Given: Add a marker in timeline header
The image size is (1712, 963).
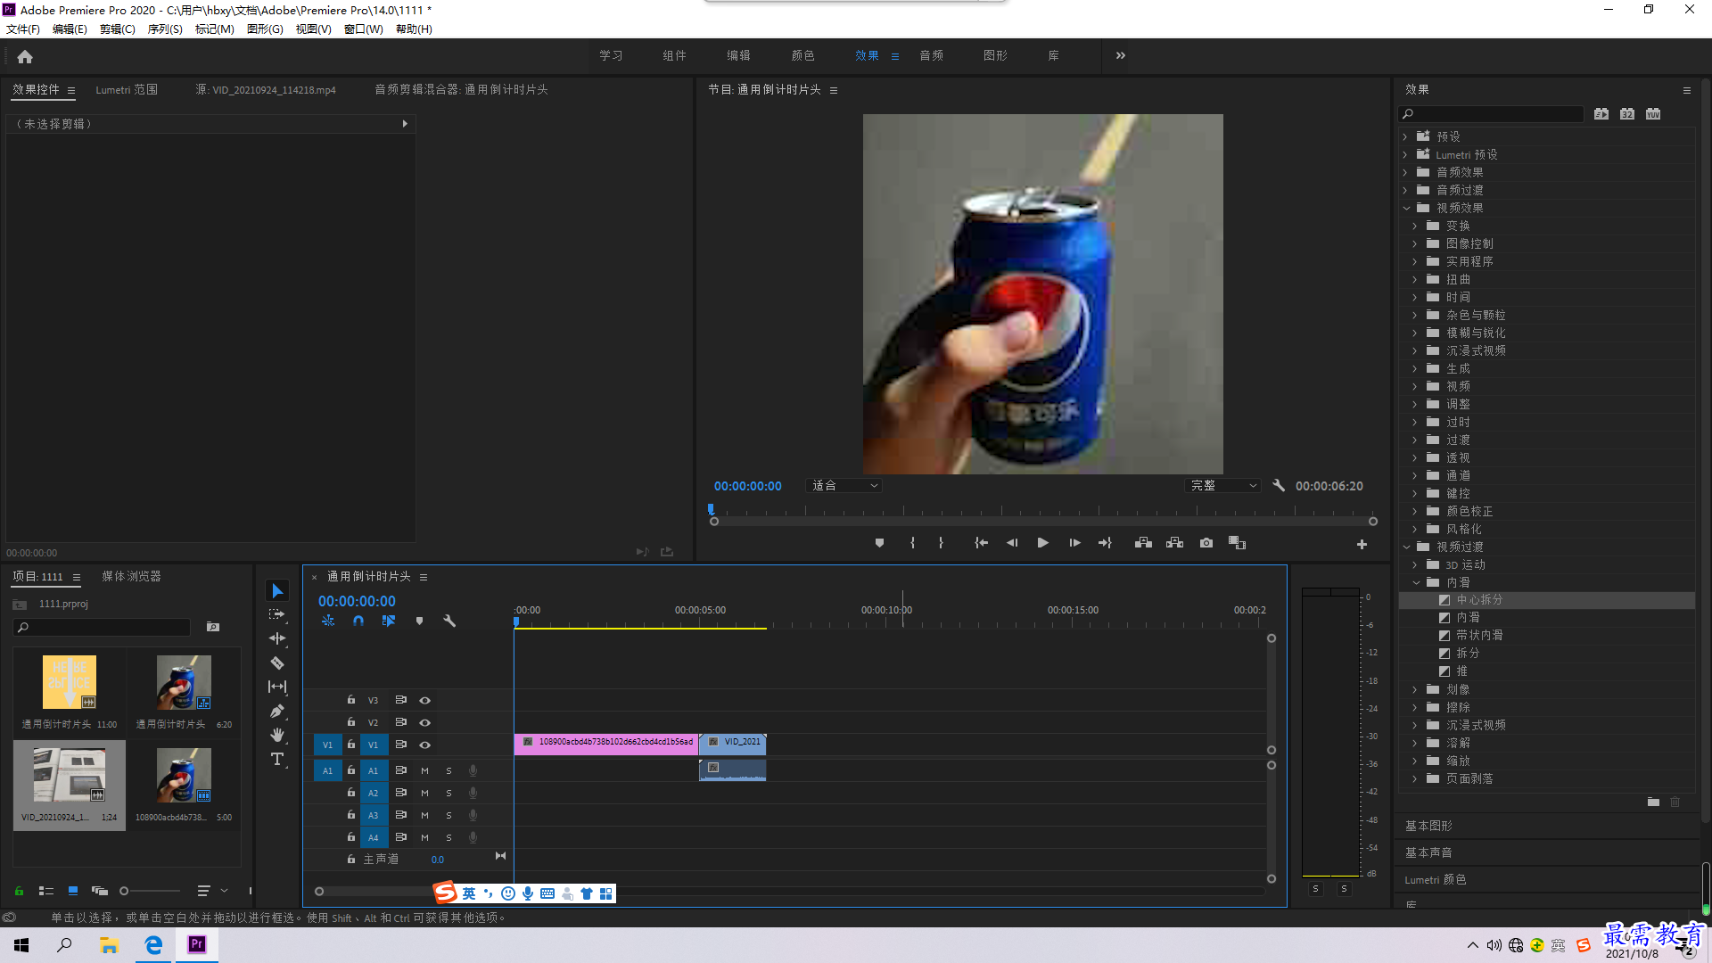Looking at the screenshot, I should click(x=419, y=621).
